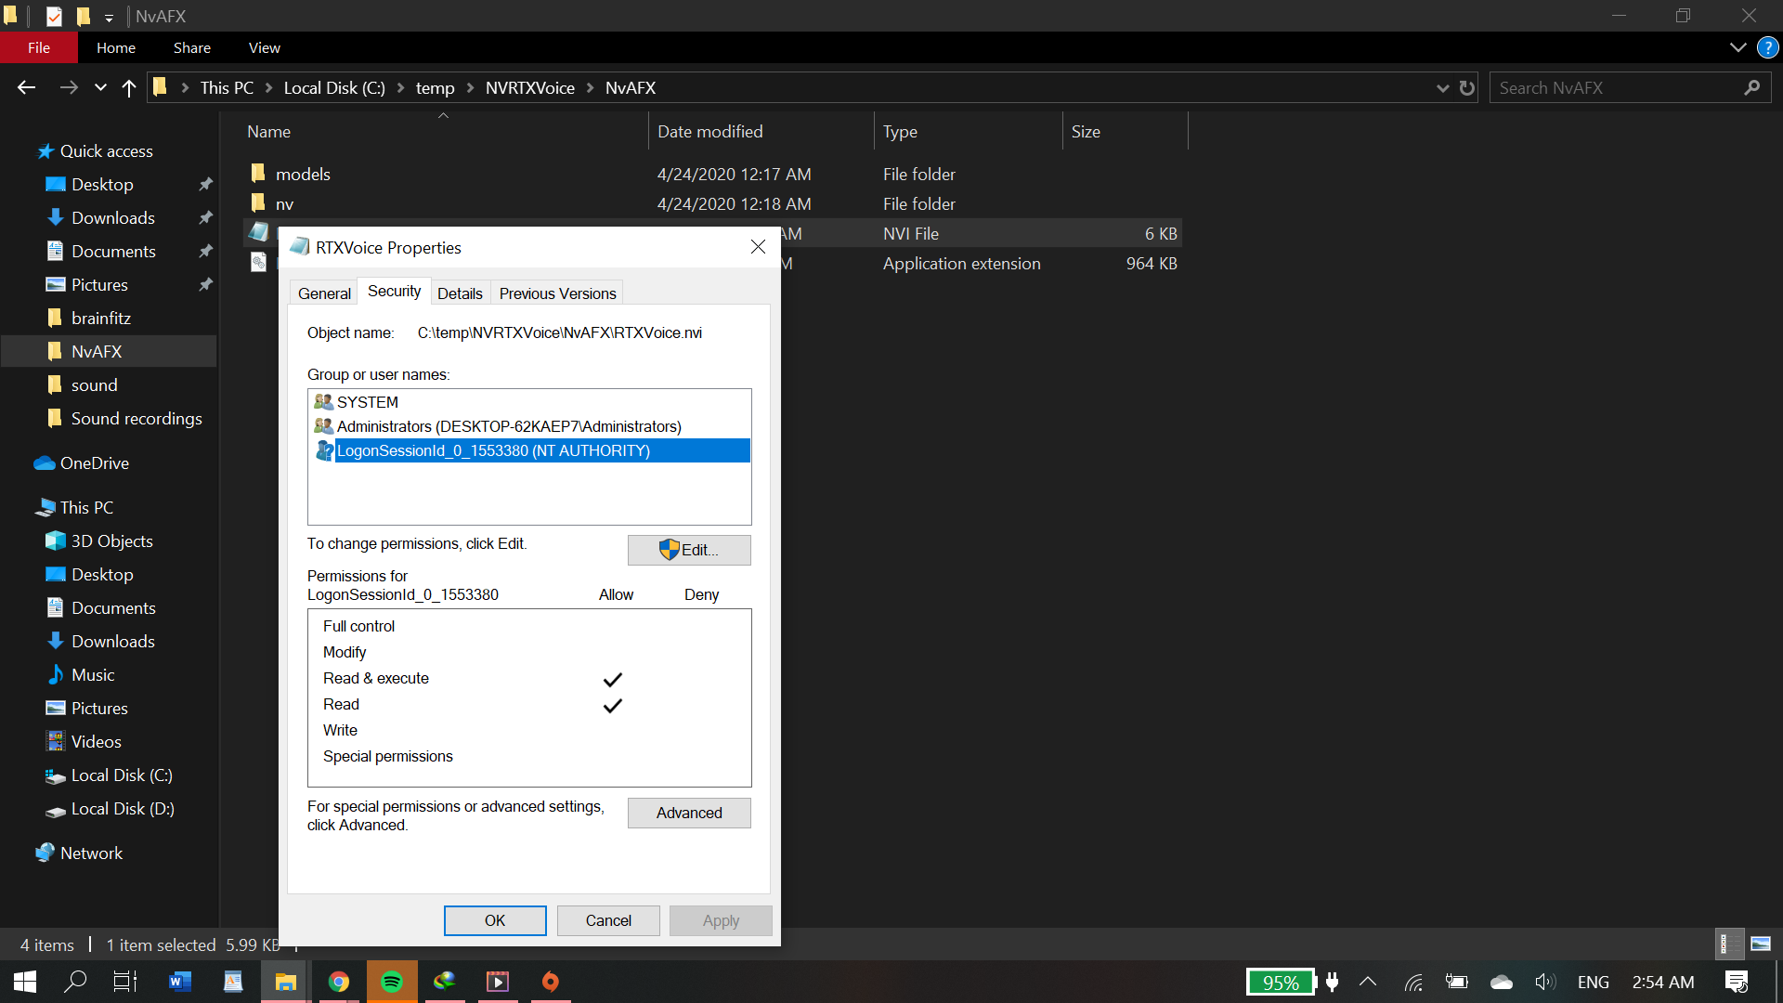Open pinned Desktop under Quick access

(x=102, y=184)
